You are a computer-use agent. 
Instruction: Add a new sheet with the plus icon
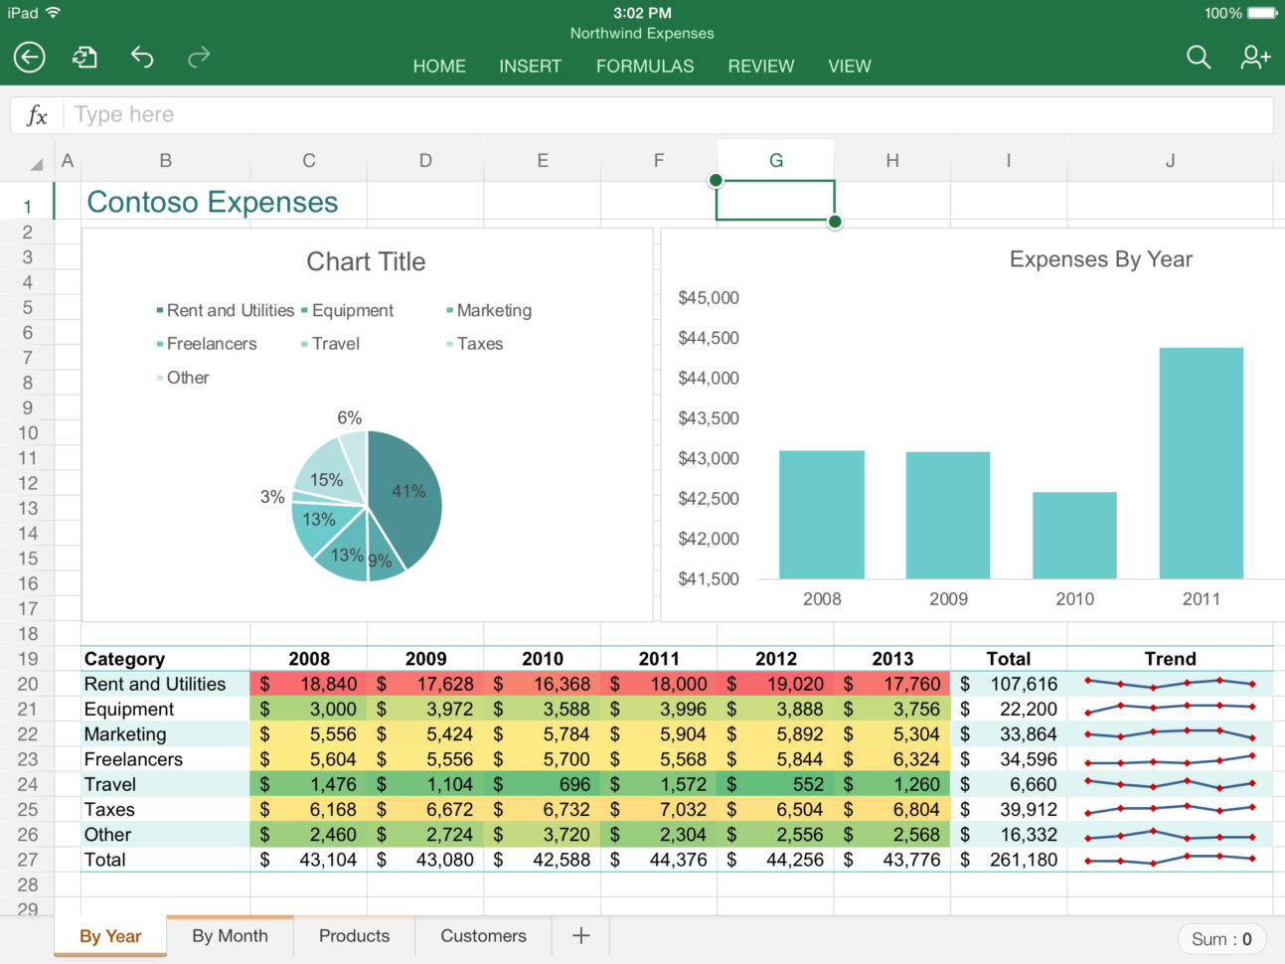[x=580, y=935]
